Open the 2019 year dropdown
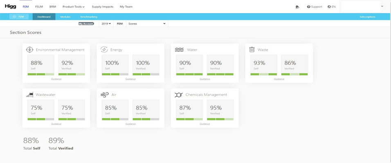 click(x=106, y=24)
